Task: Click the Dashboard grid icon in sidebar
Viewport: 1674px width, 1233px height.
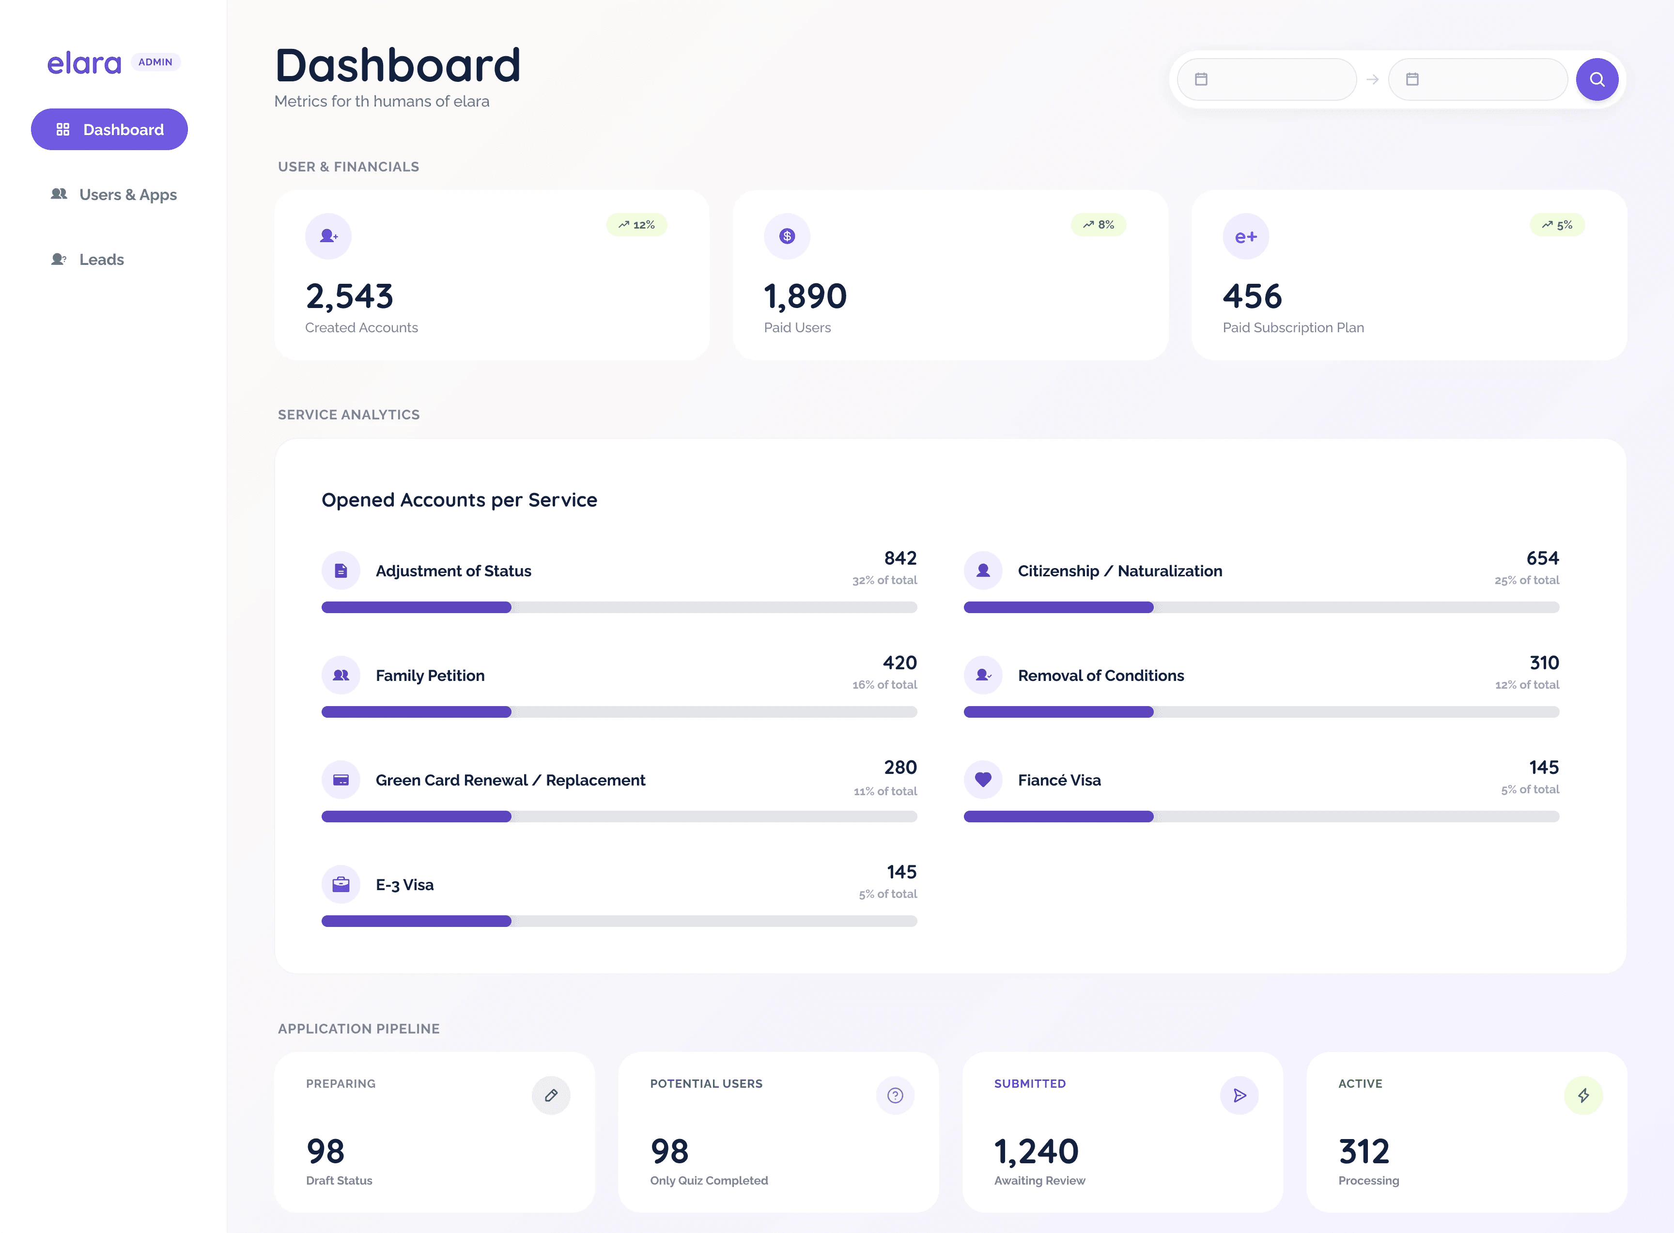Action: [62, 129]
